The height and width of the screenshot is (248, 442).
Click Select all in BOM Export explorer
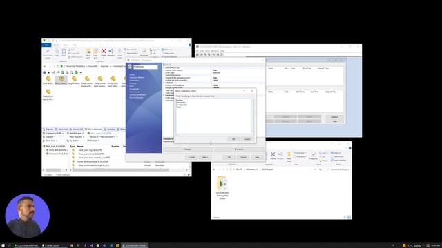(336, 153)
